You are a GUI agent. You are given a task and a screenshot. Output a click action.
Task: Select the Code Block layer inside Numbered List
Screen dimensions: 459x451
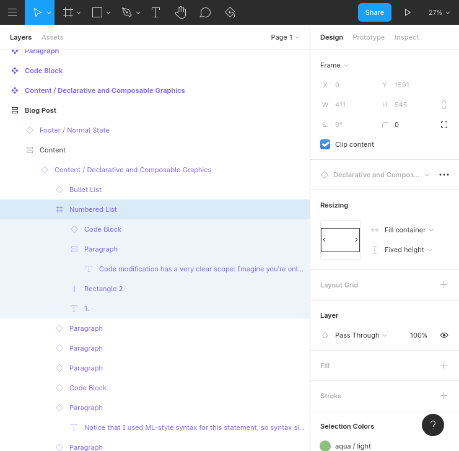[x=155, y=229]
